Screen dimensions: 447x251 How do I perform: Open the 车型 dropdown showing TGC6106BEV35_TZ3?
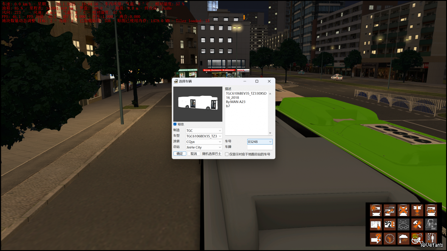click(x=204, y=136)
